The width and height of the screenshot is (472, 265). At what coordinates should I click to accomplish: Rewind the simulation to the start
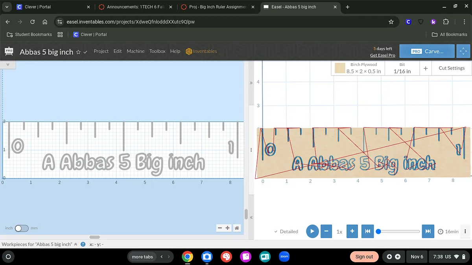tap(367, 231)
